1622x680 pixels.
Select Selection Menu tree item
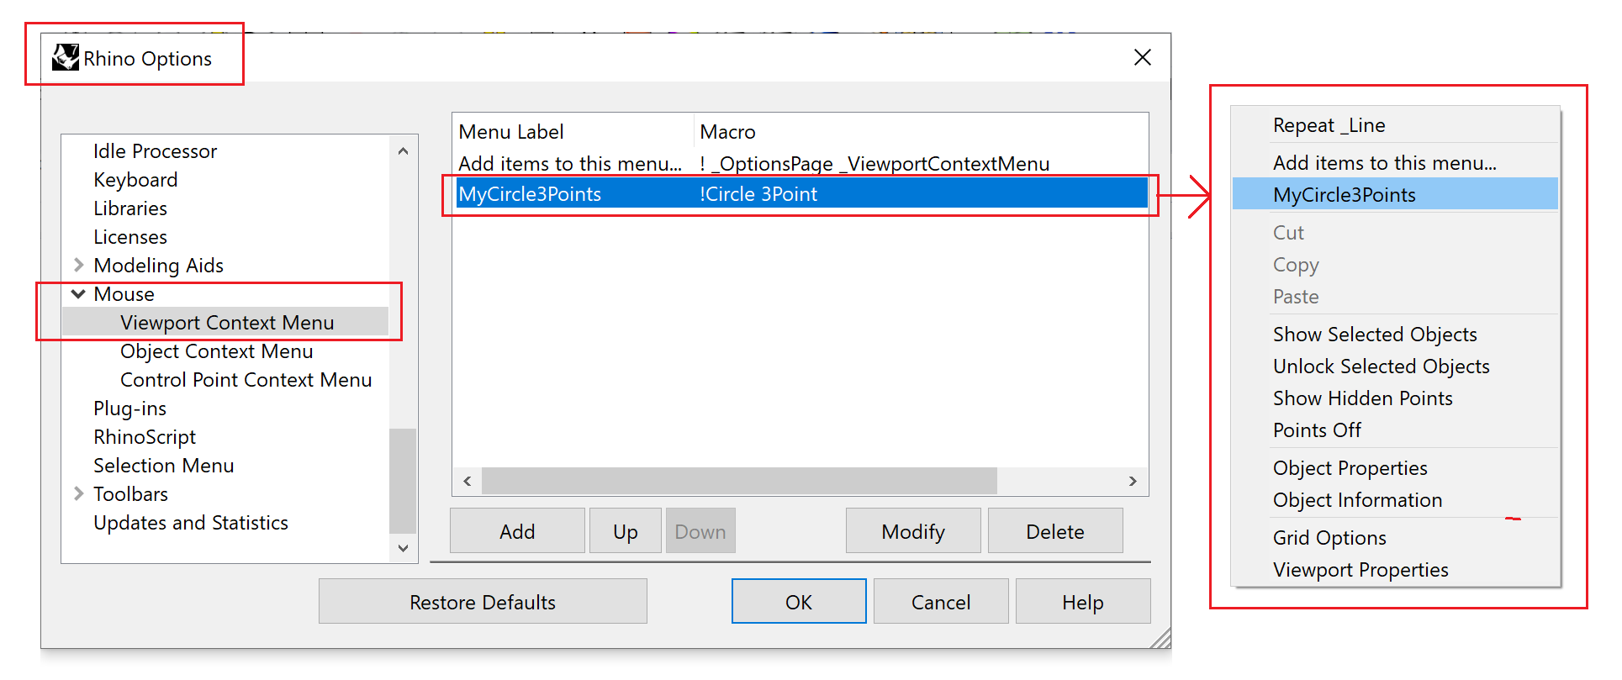point(164,466)
